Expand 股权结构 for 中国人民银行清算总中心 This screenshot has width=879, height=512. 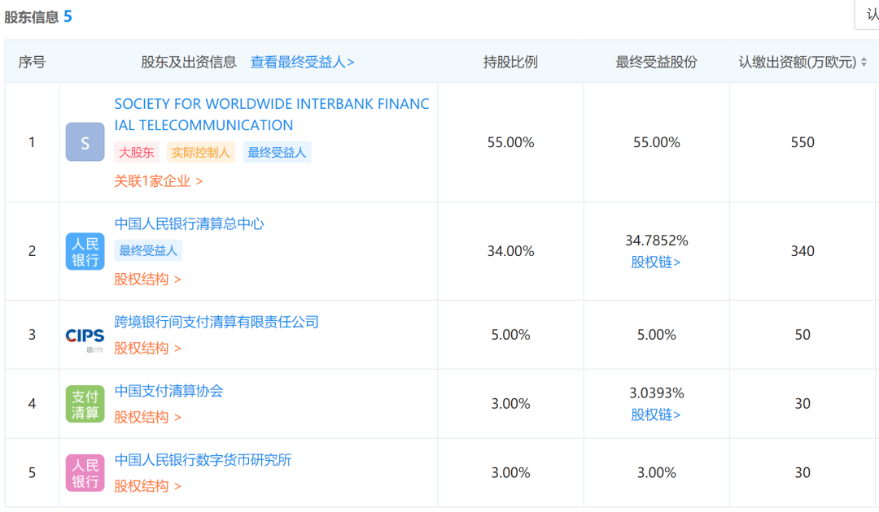click(x=147, y=280)
